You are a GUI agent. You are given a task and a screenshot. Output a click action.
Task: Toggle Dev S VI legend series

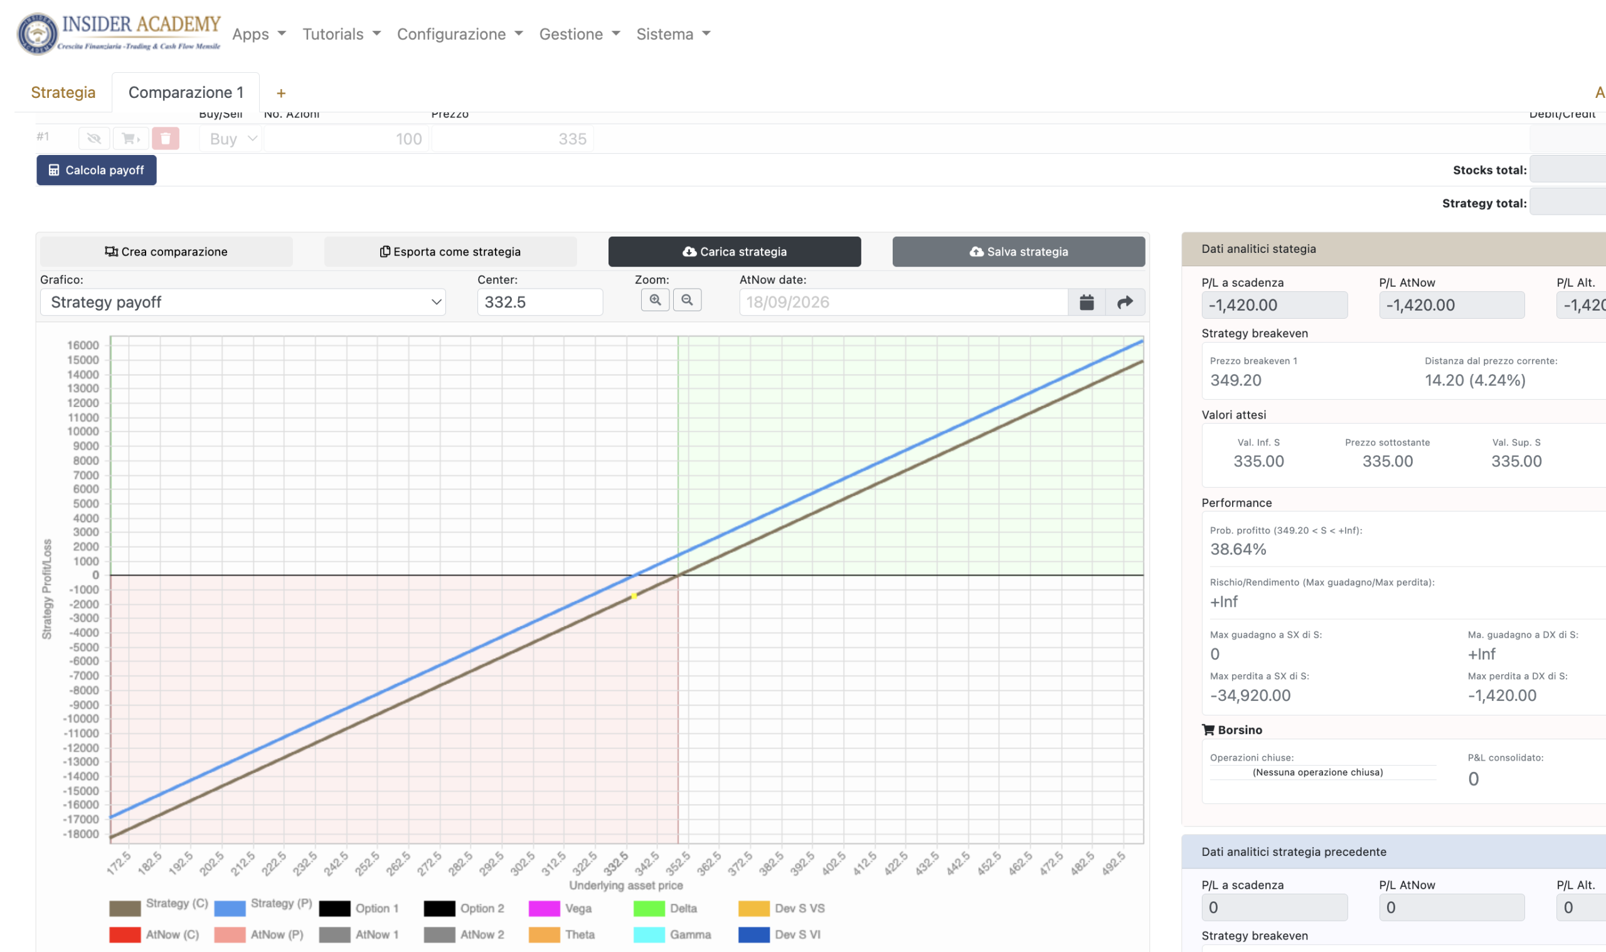(x=779, y=934)
